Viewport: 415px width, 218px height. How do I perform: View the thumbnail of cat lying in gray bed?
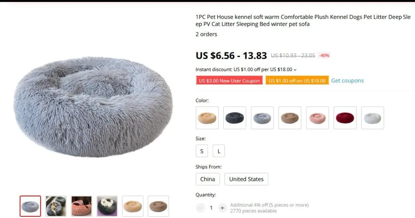(x=56, y=206)
